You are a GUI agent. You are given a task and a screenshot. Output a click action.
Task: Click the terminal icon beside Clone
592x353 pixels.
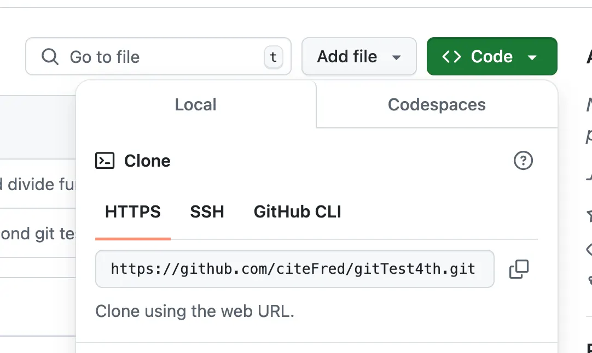tap(105, 161)
